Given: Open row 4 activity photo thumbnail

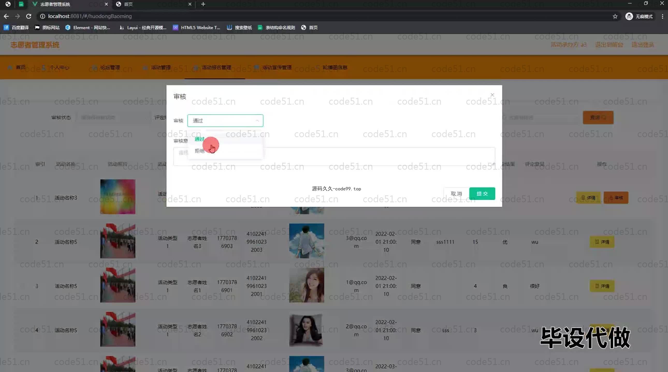Looking at the screenshot, I should 118,329.
